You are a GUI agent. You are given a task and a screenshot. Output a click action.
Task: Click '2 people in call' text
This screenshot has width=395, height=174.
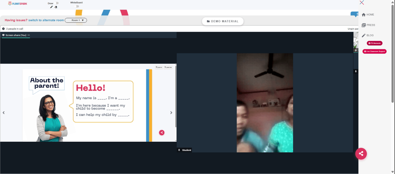15,29
